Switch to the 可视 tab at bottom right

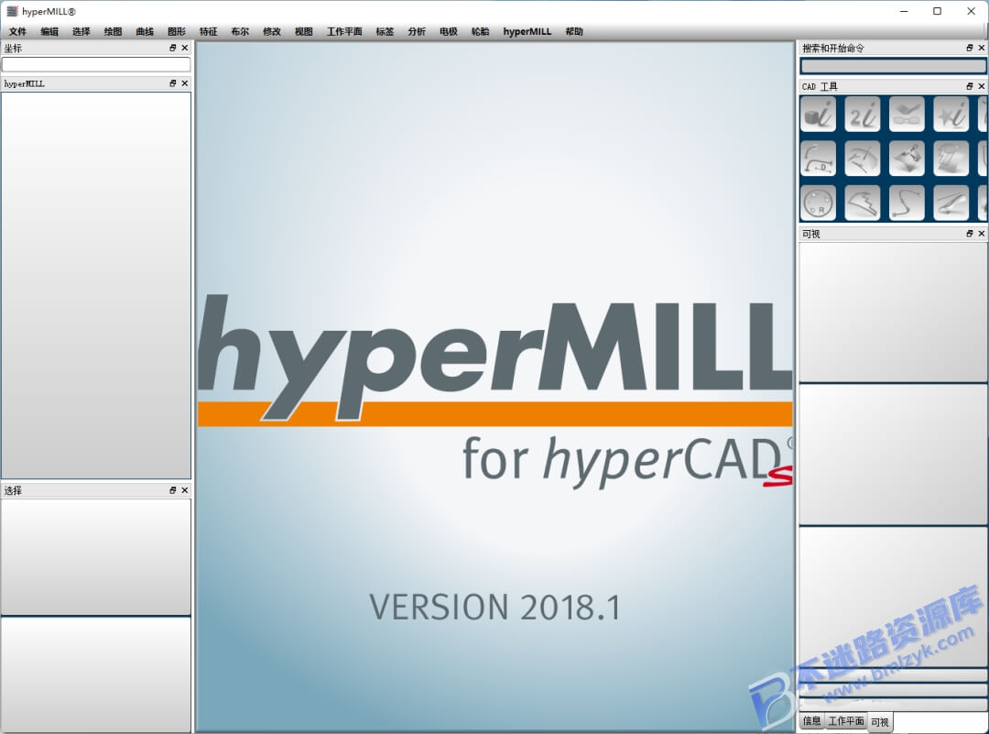[880, 721]
